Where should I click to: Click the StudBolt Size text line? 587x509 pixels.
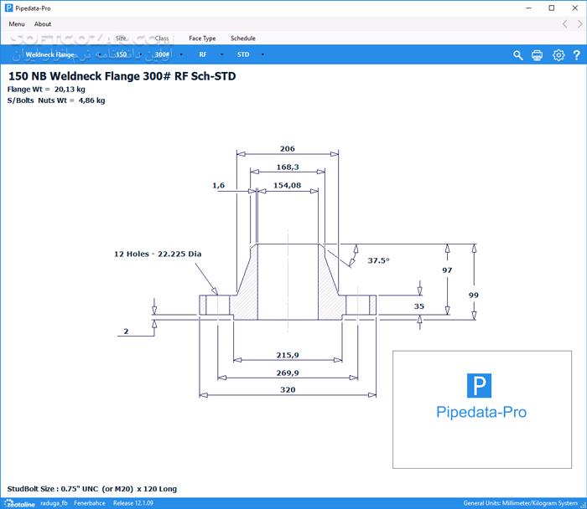tap(92, 489)
